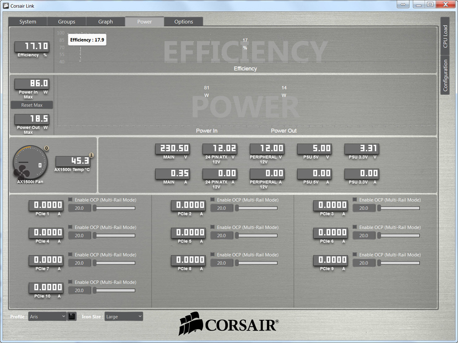This screenshot has height=343, width=458.
Task: Click the PCIe 7 OCP slider
Action: coord(114,263)
